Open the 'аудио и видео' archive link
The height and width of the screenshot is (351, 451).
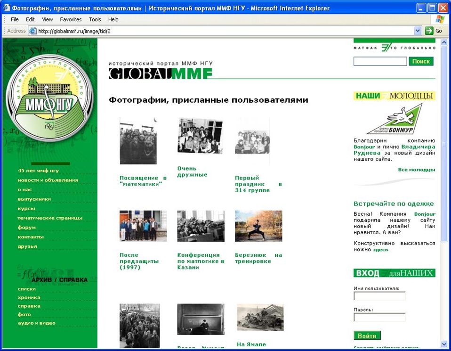click(37, 323)
